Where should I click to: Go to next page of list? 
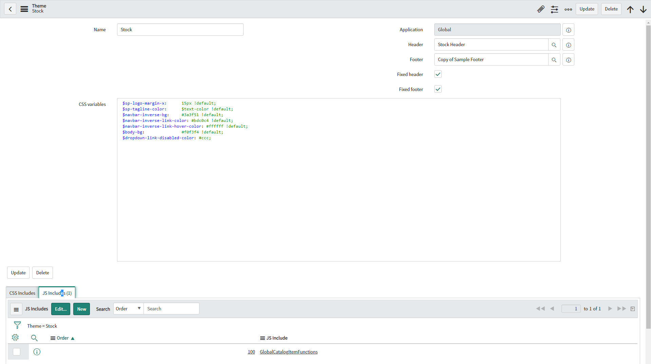point(610,309)
